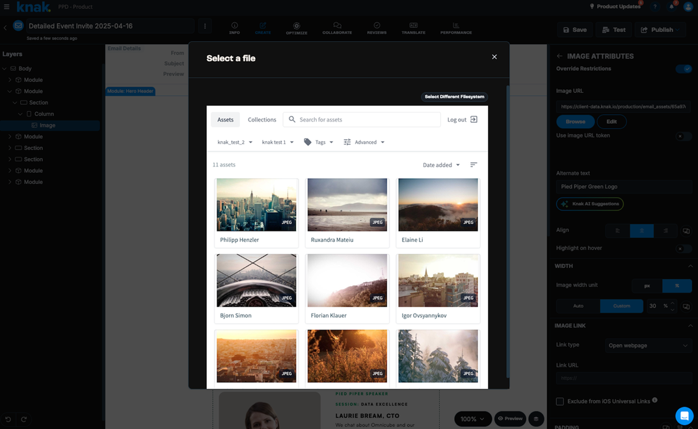The width and height of the screenshot is (698, 429).
Task: Open the Advanced filter dropdown
Action: click(364, 142)
